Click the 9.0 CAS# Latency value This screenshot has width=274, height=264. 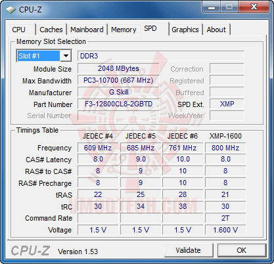tap(141, 160)
